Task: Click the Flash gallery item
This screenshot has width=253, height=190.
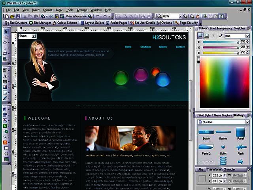Action: (240, 147)
